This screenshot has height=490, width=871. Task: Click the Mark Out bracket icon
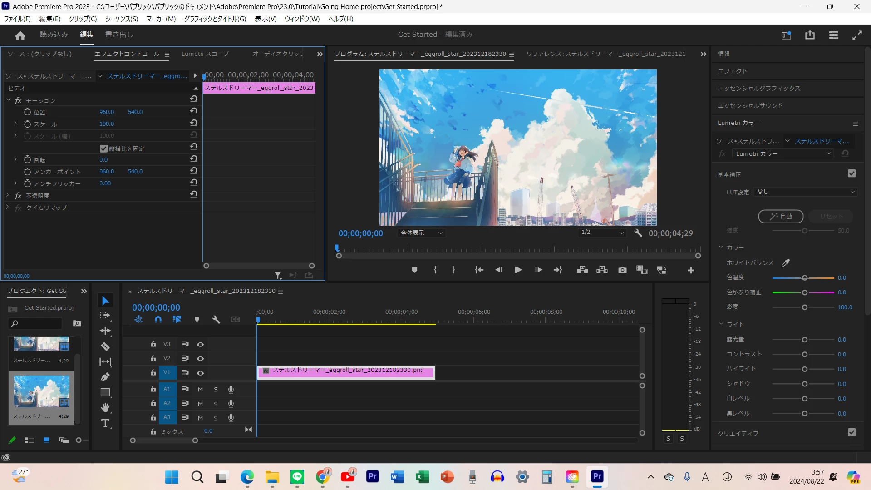(453, 270)
